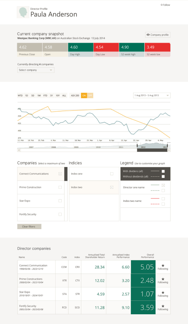Select the 10Y time range
This screenshot has width=188, height=324.
[x=58, y=95]
